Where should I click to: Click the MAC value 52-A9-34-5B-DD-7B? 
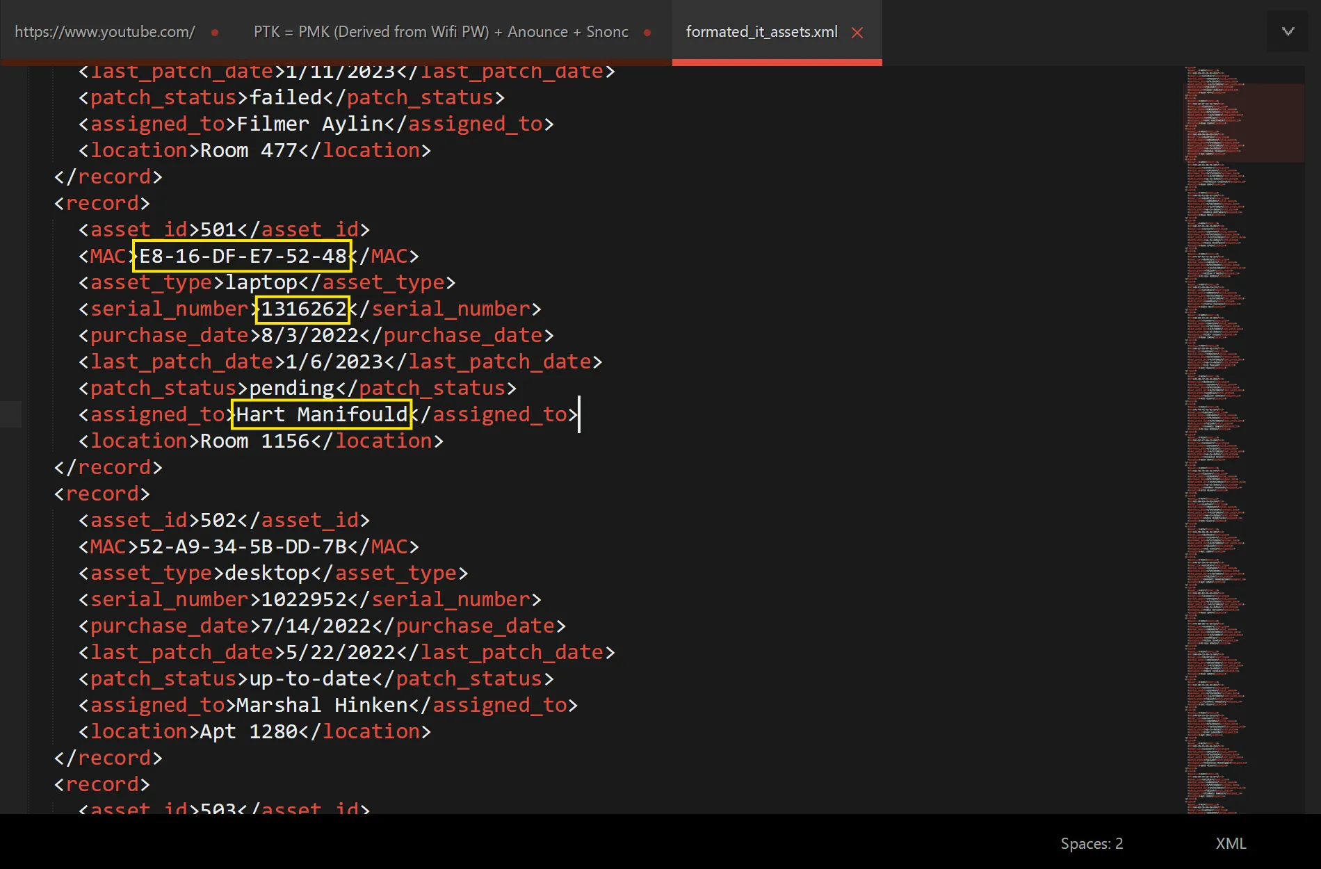click(x=243, y=547)
